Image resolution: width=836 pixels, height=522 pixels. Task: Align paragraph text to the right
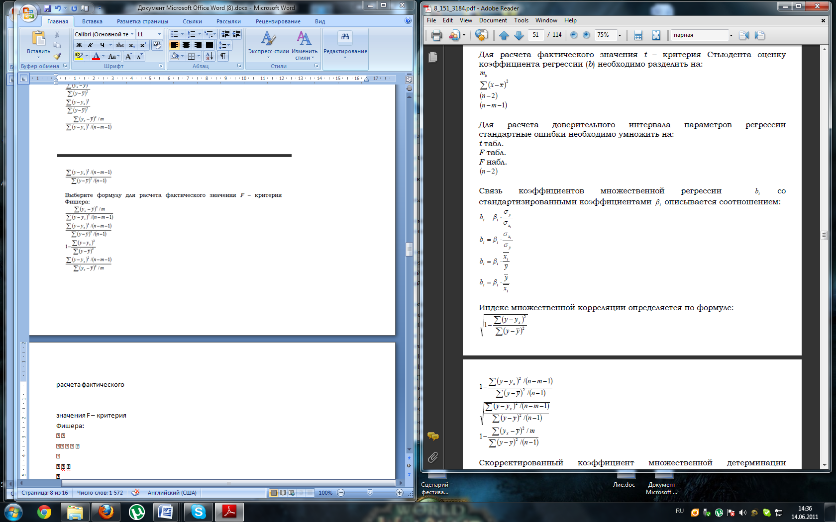point(198,45)
